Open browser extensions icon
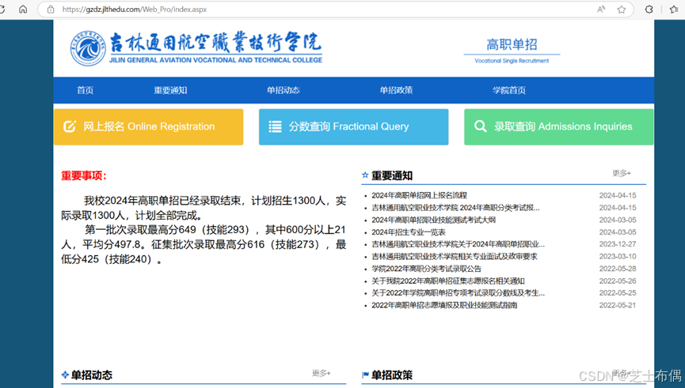The height and width of the screenshot is (388, 685). [x=649, y=9]
